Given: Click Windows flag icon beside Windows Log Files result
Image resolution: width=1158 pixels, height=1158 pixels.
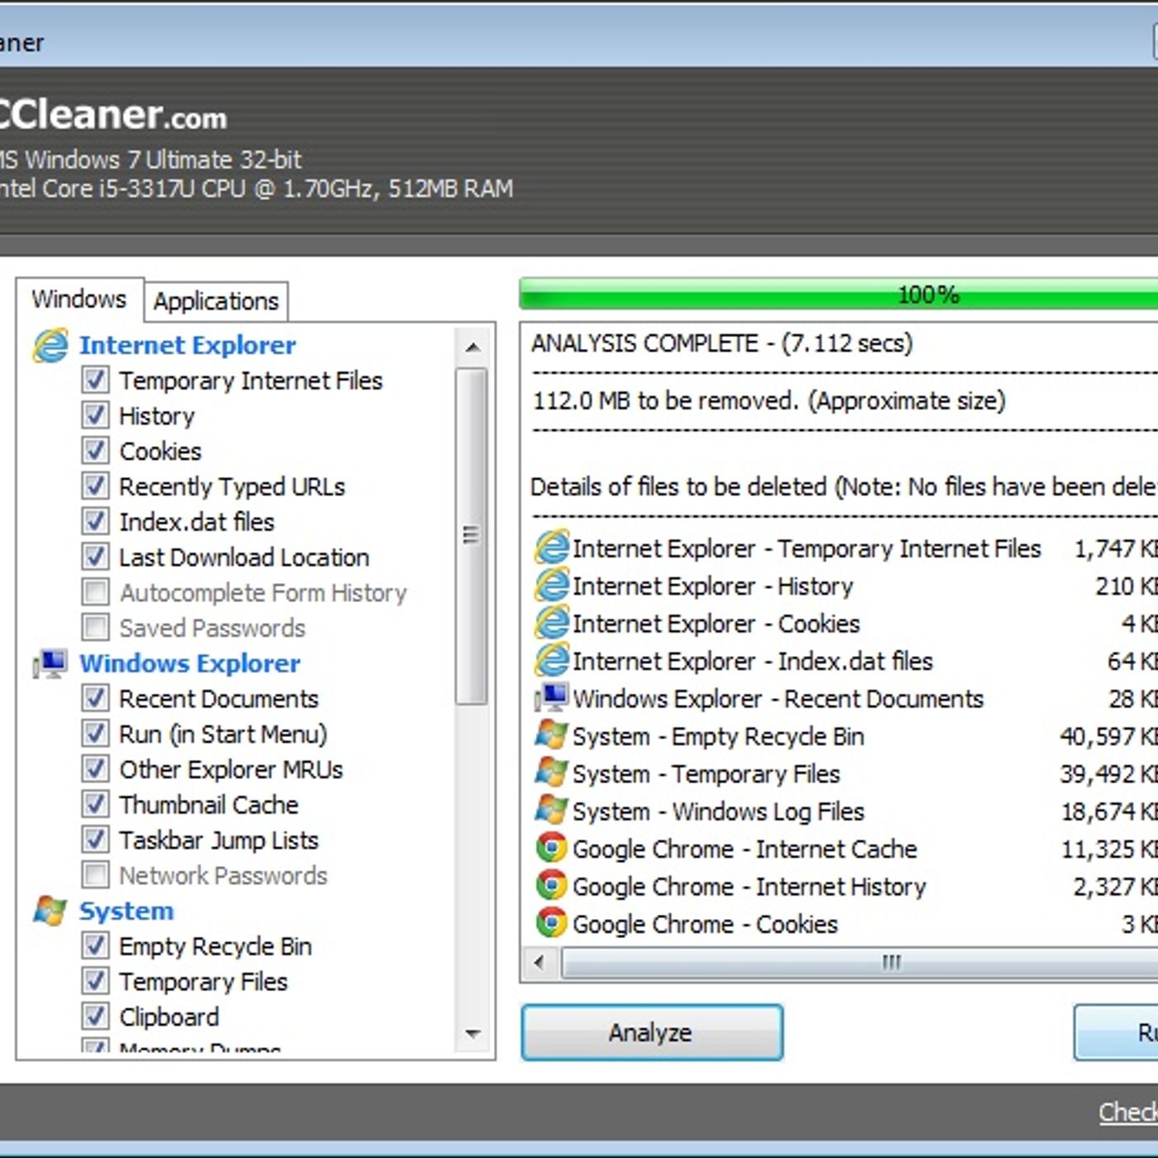Looking at the screenshot, I should [552, 811].
